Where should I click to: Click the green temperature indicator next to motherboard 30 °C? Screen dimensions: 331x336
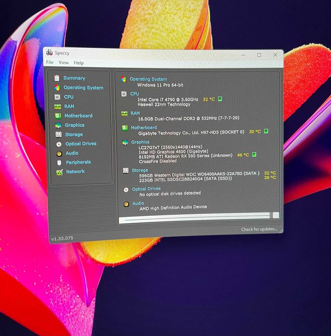(x=266, y=131)
